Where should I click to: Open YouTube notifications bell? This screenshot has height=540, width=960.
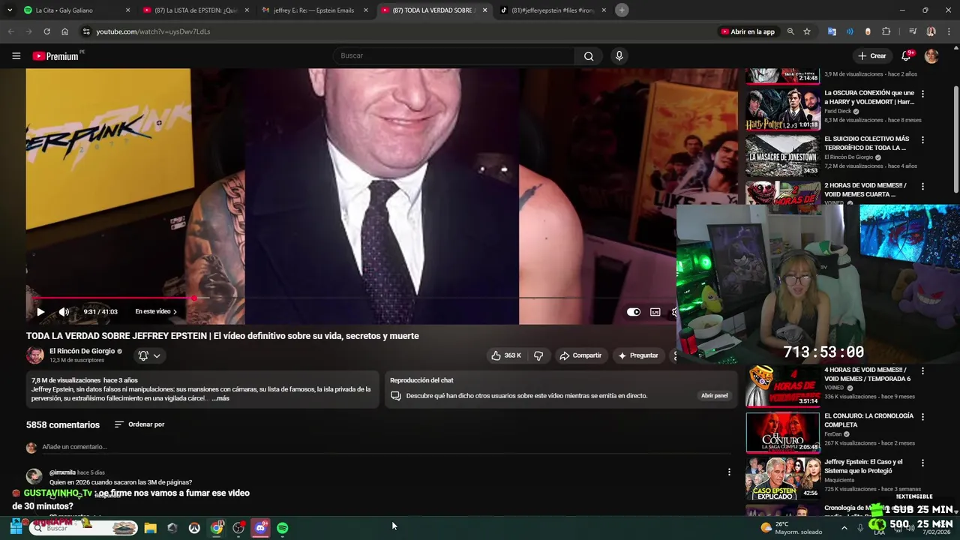907,55
